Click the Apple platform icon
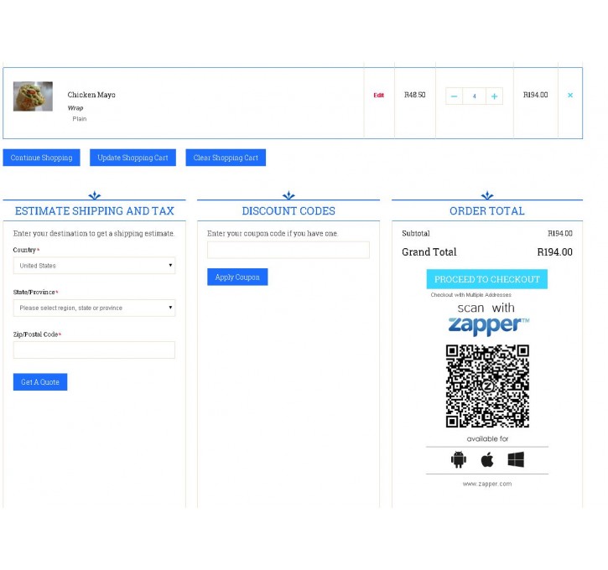Viewport: 608px width, 570px height. point(487,459)
